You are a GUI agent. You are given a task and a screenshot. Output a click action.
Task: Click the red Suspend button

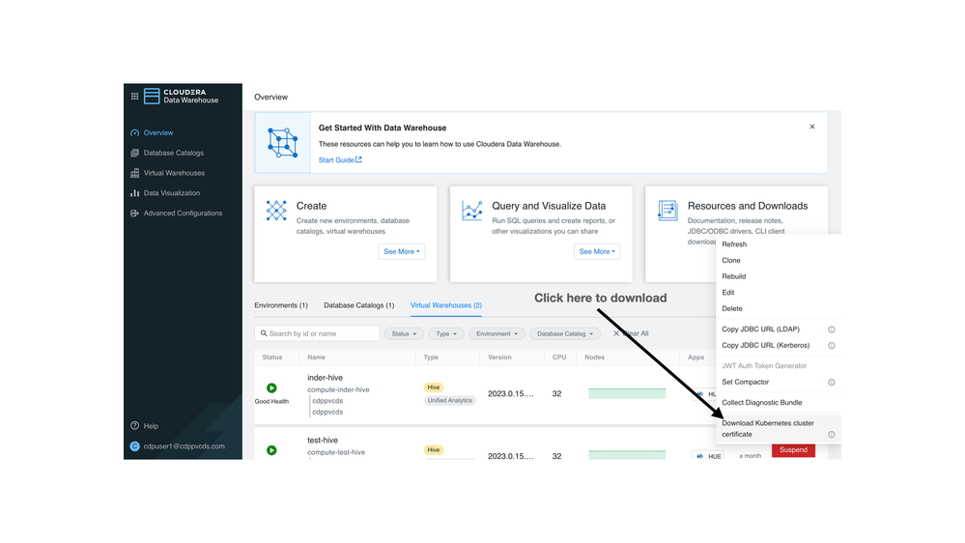793,450
